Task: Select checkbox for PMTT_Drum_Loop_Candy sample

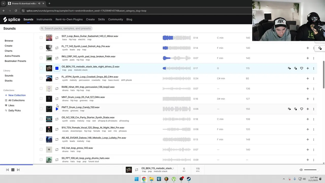Action: click(41, 109)
